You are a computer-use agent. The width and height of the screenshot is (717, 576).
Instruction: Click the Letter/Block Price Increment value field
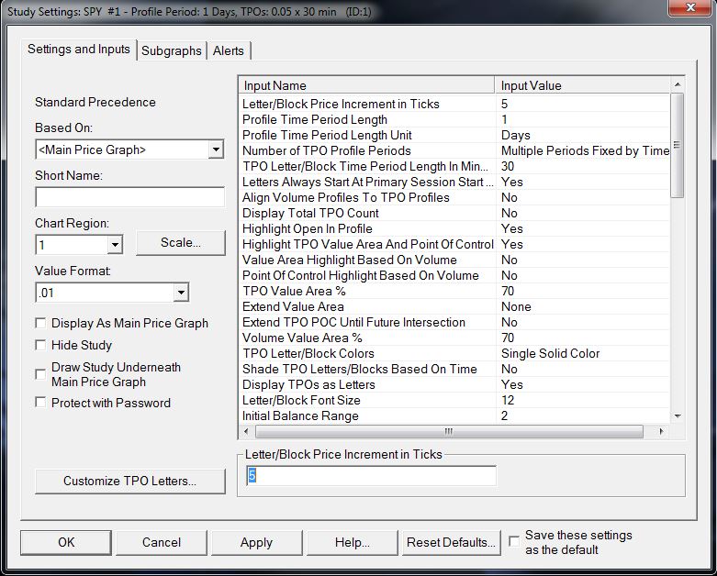[x=371, y=476]
